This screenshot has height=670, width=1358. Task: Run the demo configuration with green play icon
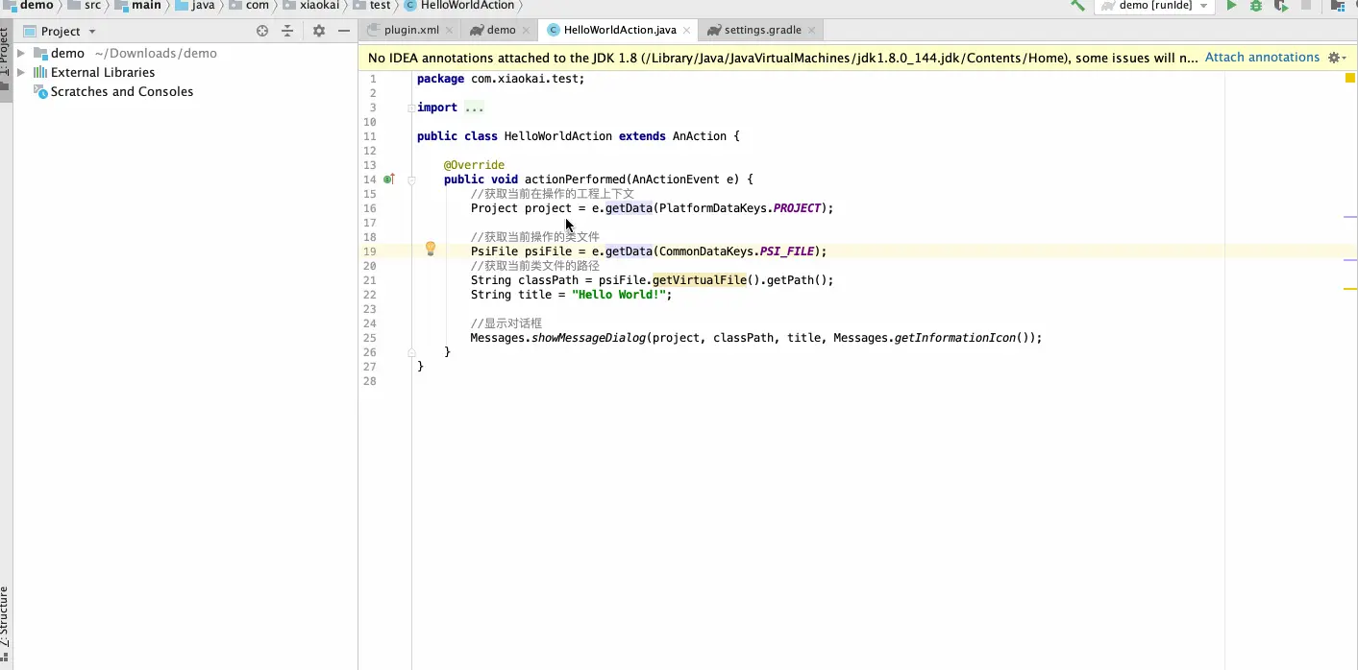[x=1231, y=5]
